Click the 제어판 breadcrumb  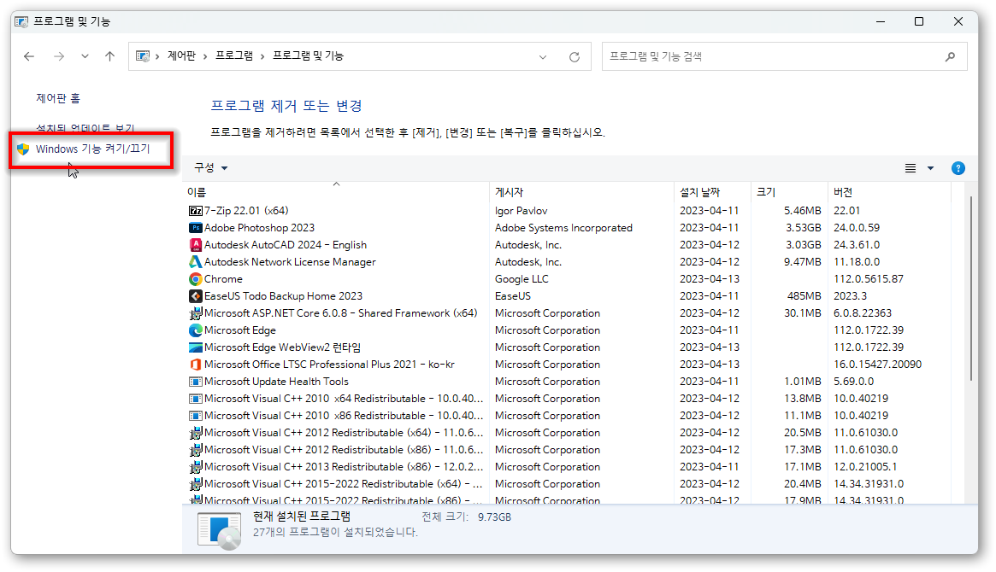click(x=181, y=55)
